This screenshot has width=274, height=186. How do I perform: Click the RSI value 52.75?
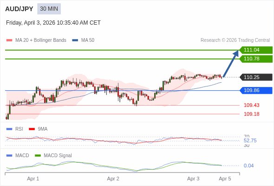(x=250, y=141)
